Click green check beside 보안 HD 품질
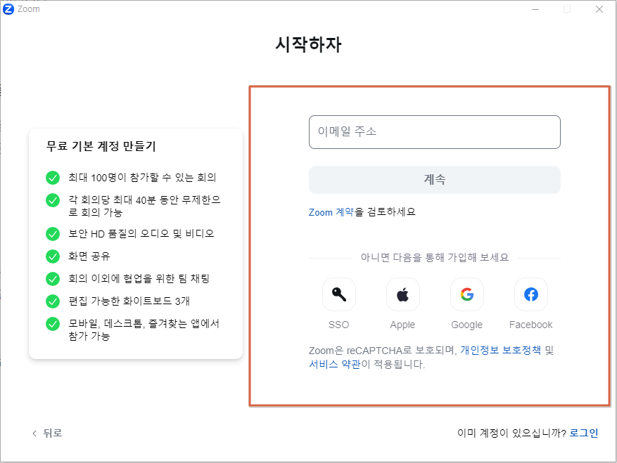Screen dimensions: 617x463 pos(53,234)
